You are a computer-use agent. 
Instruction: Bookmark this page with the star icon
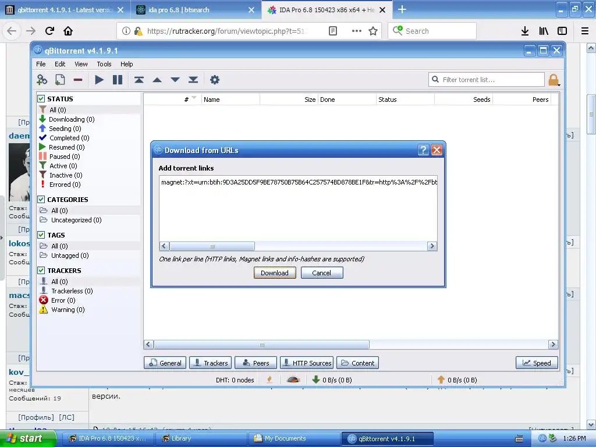pos(373,31)
